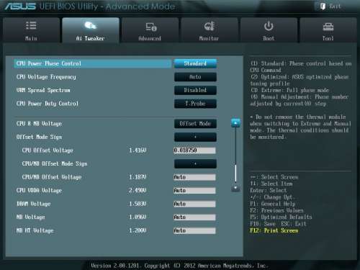Click the F10: Save ESC: Exit hint
Viewport: 360px width, 270px height.
point(278,224)
